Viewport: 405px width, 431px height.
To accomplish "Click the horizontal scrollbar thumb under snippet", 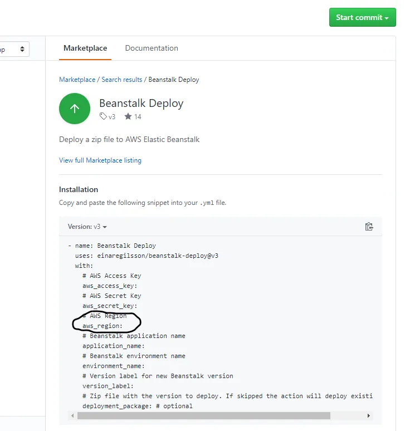I will click(x=204, y=415).
